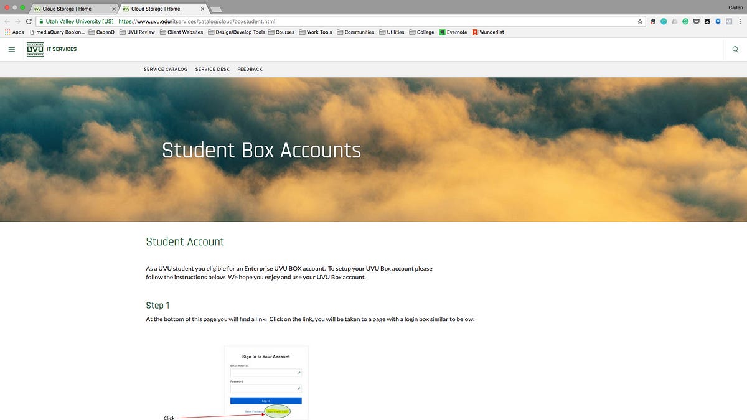Click the gray cloud extension icon
Screen dimensions: 747x420
point(674,21)
